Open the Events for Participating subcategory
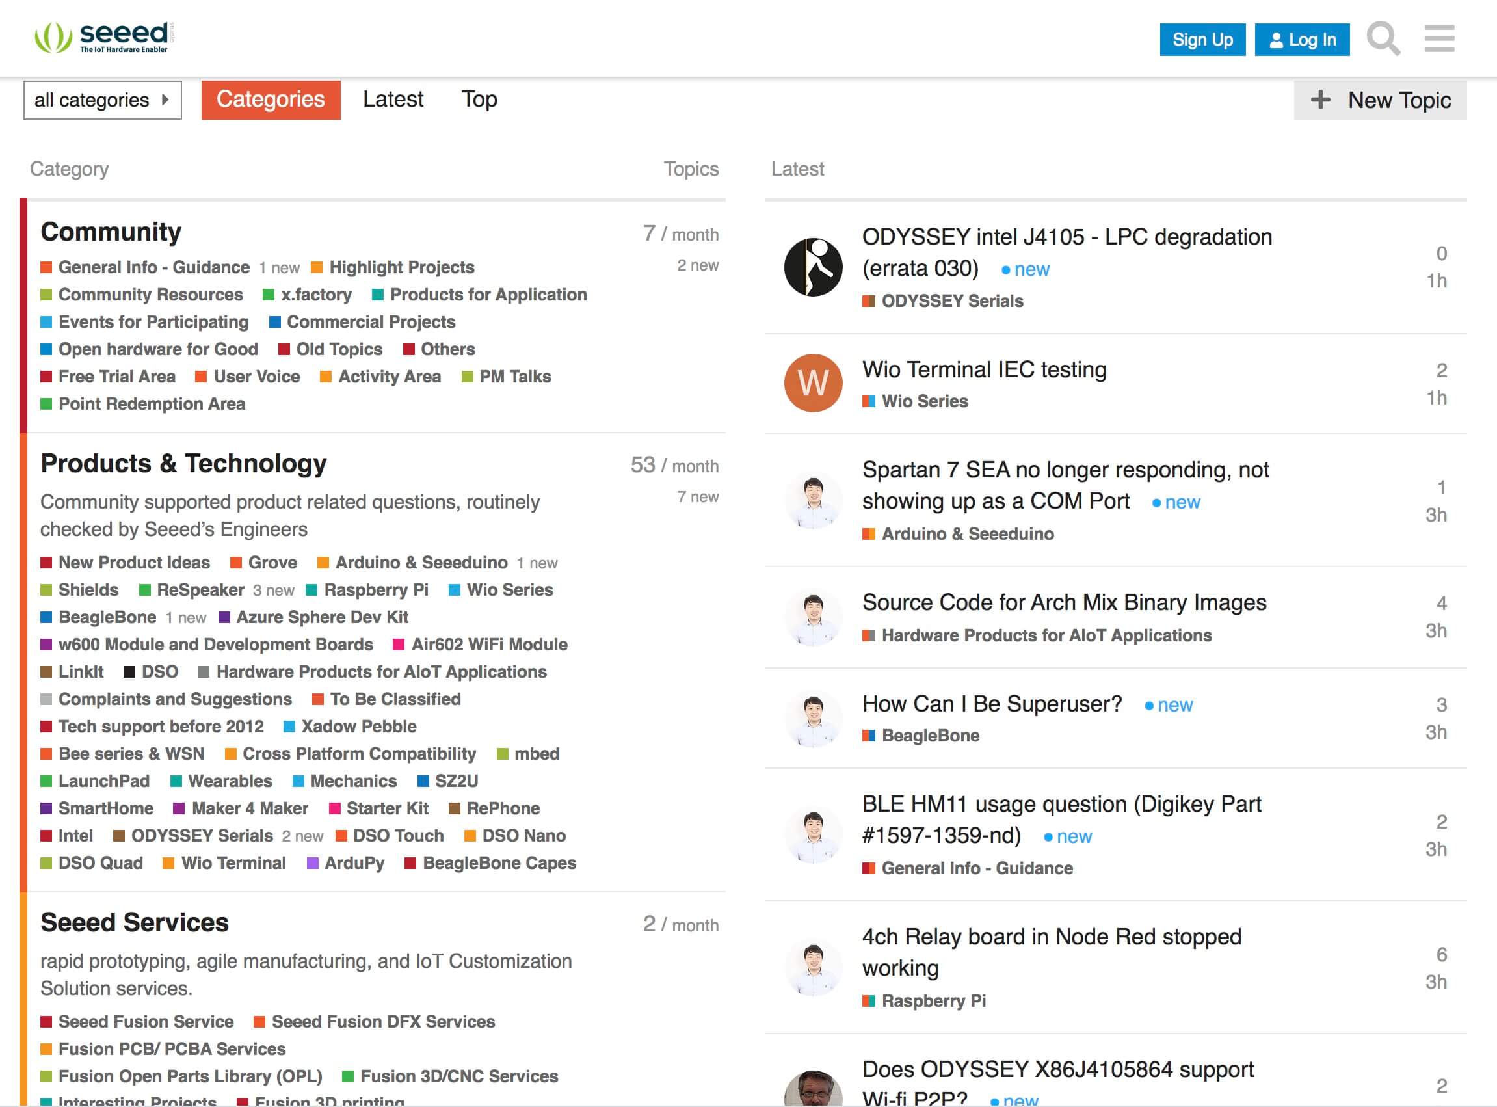The height and width of the screenshot is (1107, 1497). 144,323
